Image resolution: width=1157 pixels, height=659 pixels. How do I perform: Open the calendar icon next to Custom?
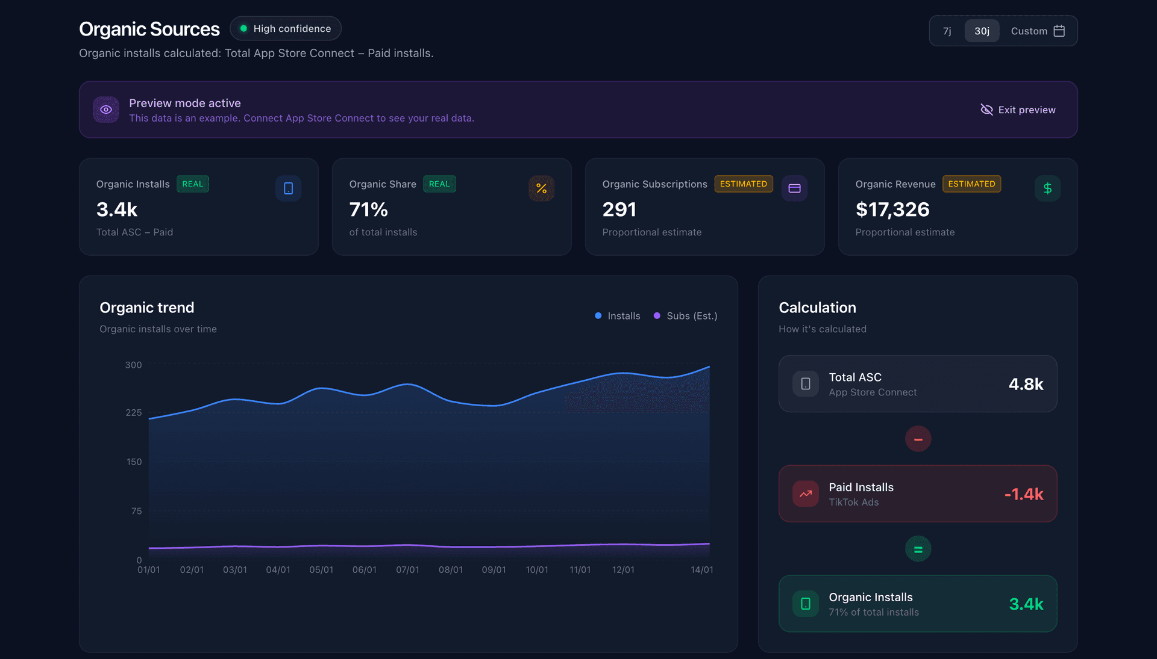[1059, 31]
